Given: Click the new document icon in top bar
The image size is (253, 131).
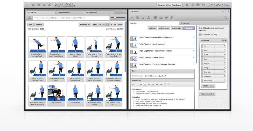Looking at the screenshot, I should pyautogui.click(x=33, y=5).
